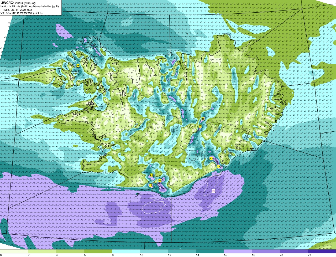Click the title text "UWC/IG: Vindur (10m) og"

click(18, 3)
